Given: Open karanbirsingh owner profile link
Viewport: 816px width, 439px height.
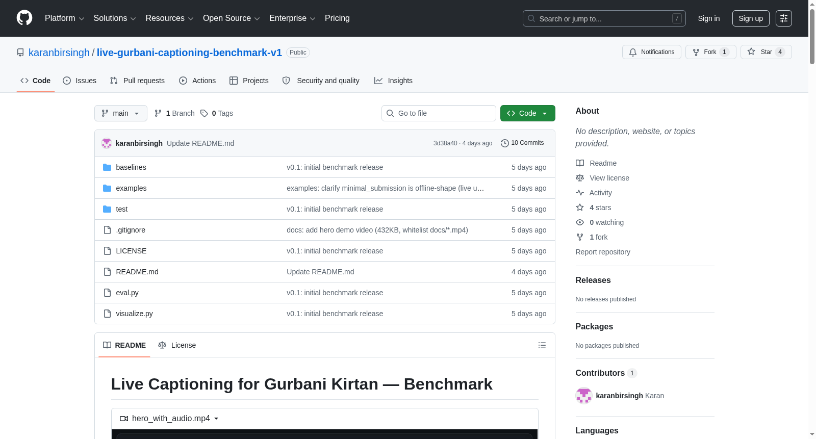Looking at the screenshot, I should 59,53.
